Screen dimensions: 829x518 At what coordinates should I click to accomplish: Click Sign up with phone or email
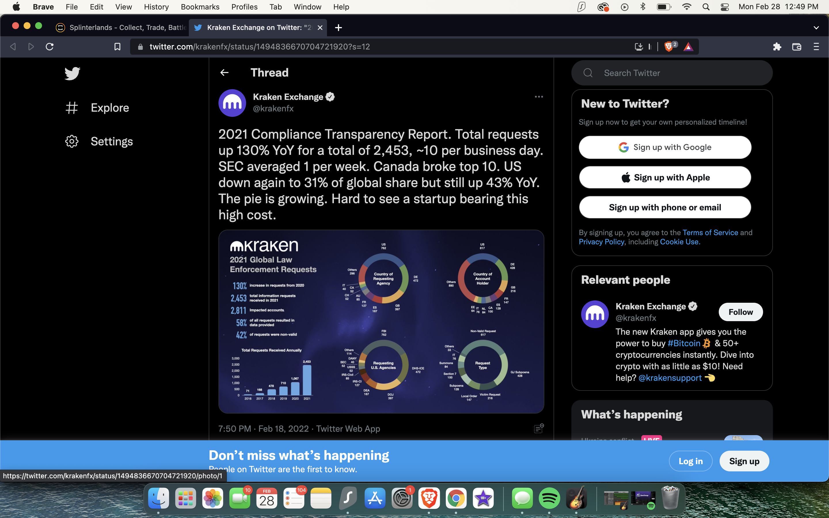[665, 207]
